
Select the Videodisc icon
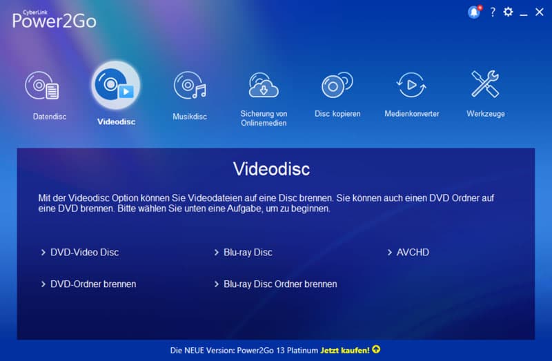point(115,85)
